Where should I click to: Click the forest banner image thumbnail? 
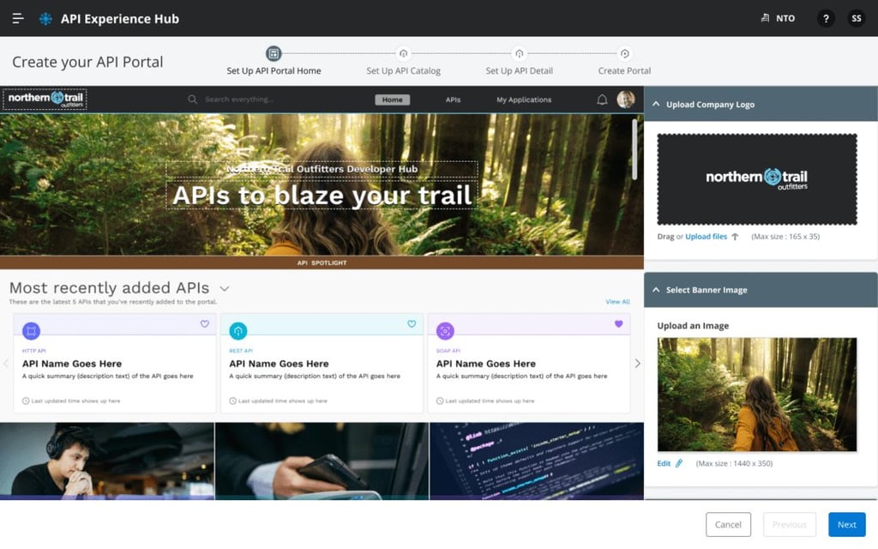tap(756, 395)
